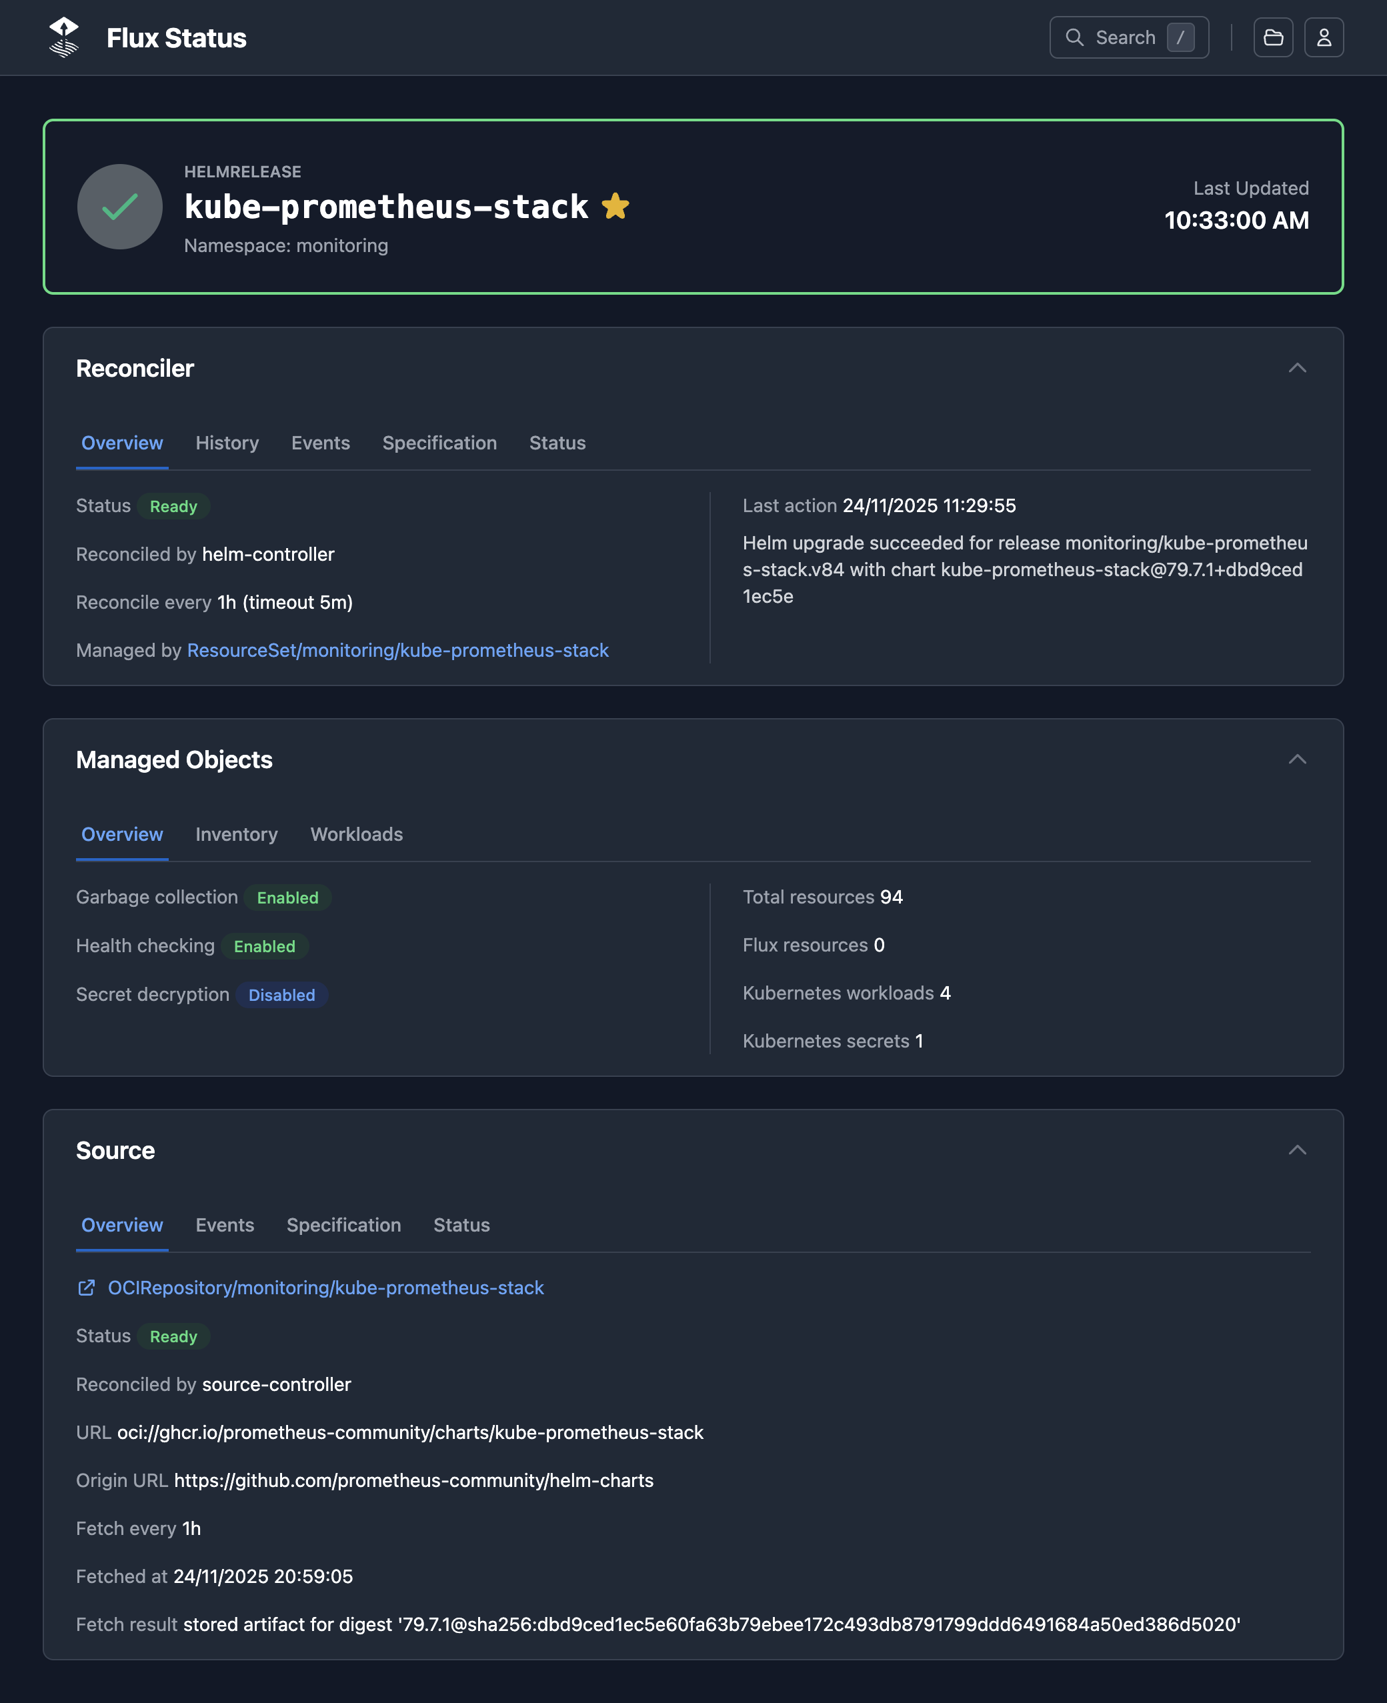This screenshot has width=1387, height=1703.
Task: Toggle Secret decryption Disabled badge
Action: click(281, 996)
